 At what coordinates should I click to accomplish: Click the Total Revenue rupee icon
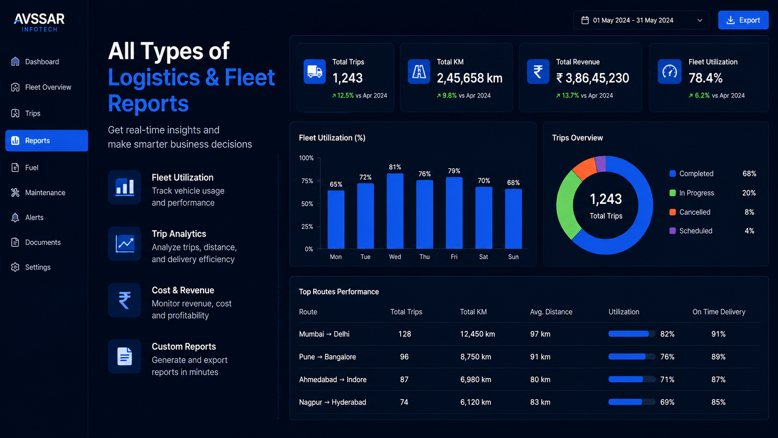pos(538,72)
